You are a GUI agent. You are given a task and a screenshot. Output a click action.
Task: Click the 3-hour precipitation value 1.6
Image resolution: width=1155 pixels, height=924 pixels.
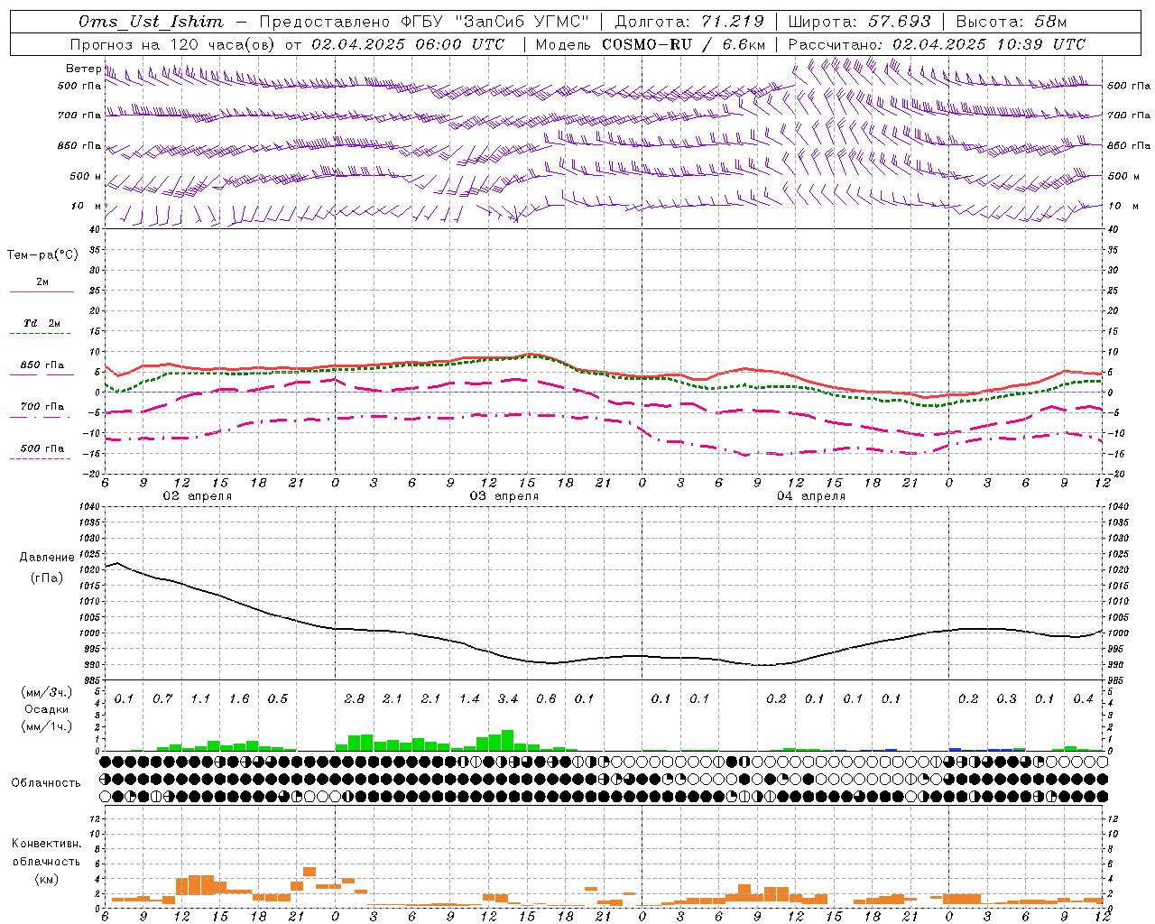(x=239, y=698)
